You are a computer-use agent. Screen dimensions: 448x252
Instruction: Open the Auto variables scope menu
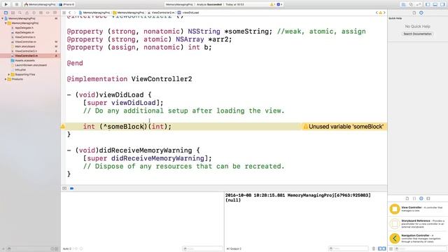point(67,249)
